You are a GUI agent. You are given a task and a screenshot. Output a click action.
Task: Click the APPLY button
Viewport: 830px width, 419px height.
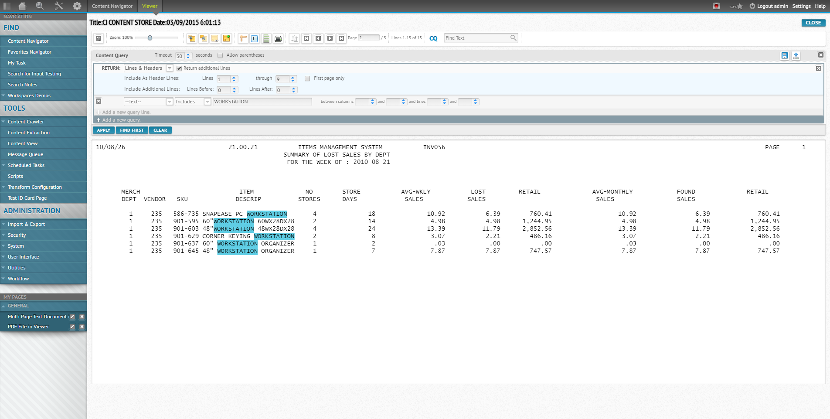click(104, 130)
